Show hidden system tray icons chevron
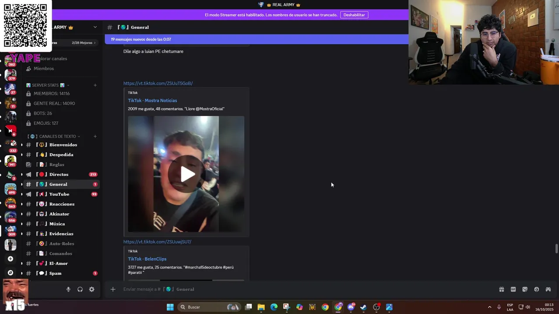This screenshot has width=559, height=314. [489, 307]
